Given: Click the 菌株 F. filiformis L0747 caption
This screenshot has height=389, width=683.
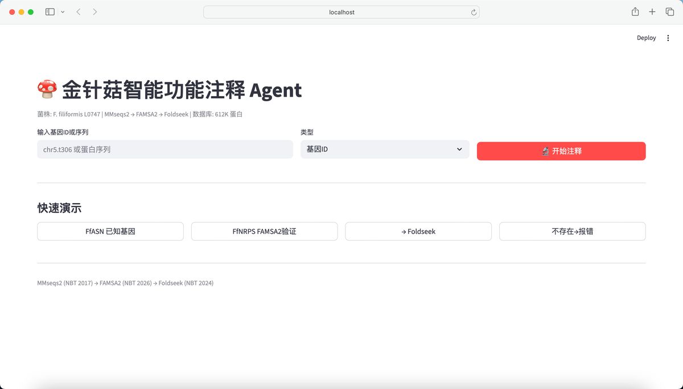Looking at the screenshot, I should point(140,114).
